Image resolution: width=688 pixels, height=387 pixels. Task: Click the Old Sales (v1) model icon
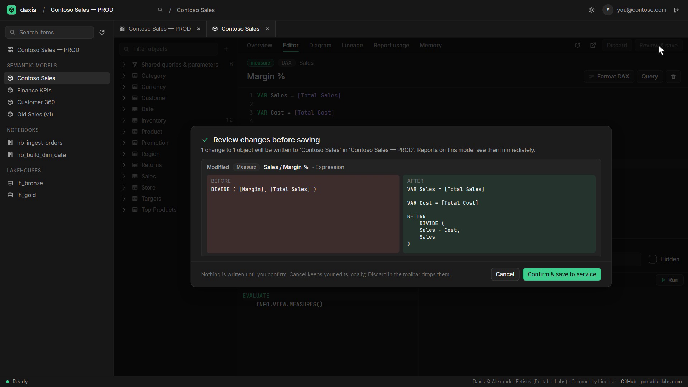[10, 114]
